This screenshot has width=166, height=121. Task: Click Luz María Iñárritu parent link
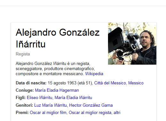[50, 105]
